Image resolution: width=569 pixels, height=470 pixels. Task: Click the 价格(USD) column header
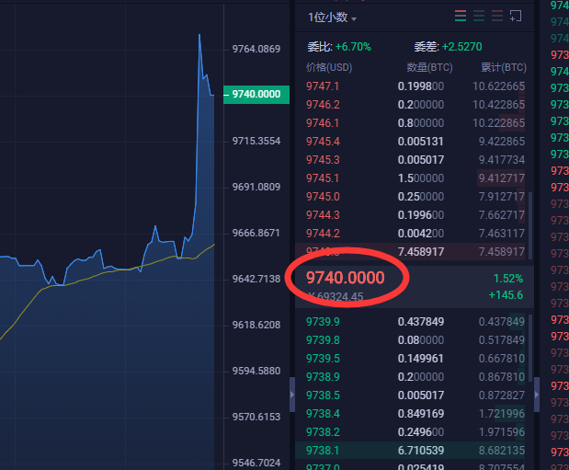click(x=328, y=67)
